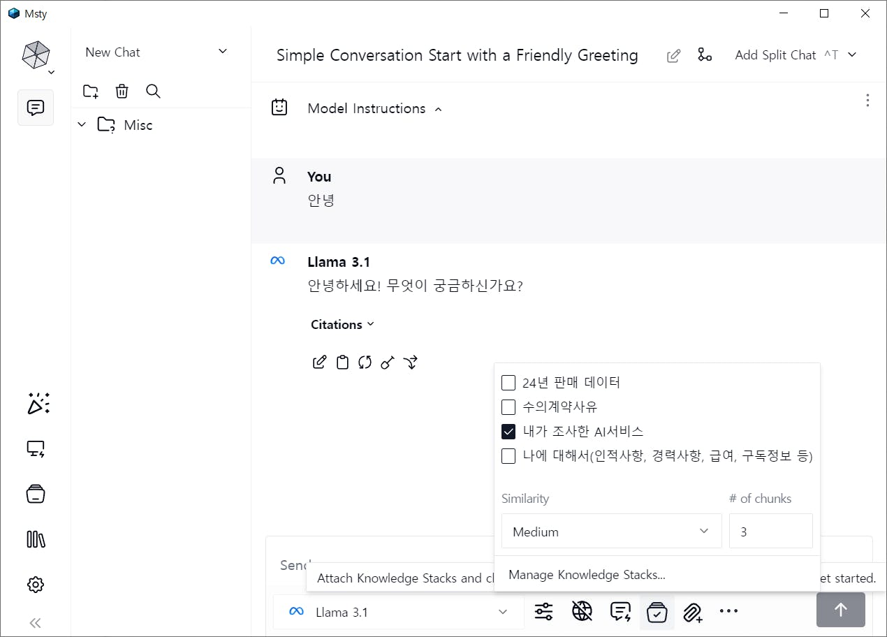This screenshot has height=637, width=887.
Task: Open the Llama 3.1 model selector
Action: (x=399, y=612)
